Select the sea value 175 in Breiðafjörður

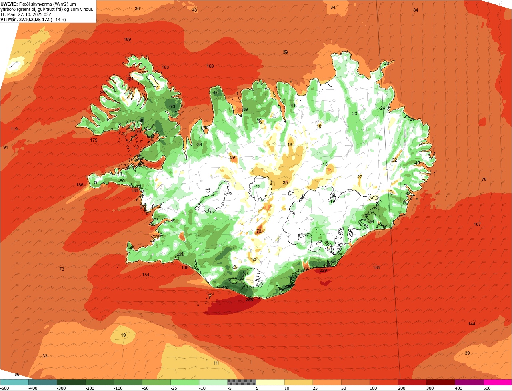[94, 140]
